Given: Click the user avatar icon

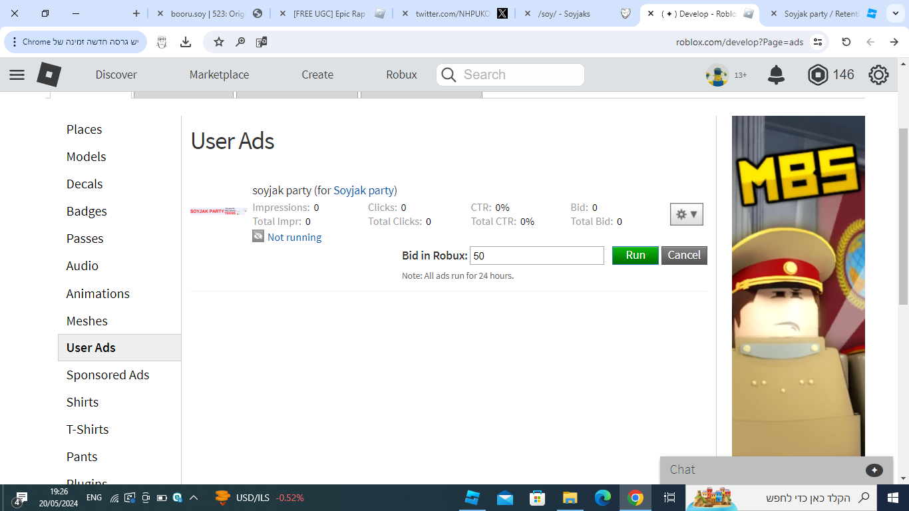Looking at the screenshot, I should (717, 75).
